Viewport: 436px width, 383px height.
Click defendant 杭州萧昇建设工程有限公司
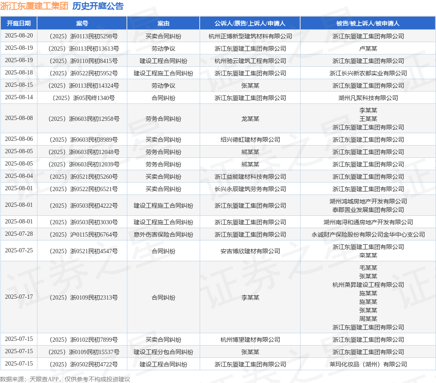tap(368, 285)
